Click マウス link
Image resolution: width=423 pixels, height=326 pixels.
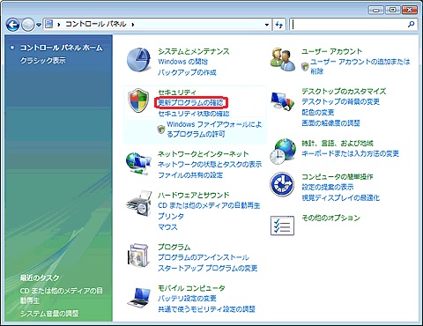click(x=167, y=227)
